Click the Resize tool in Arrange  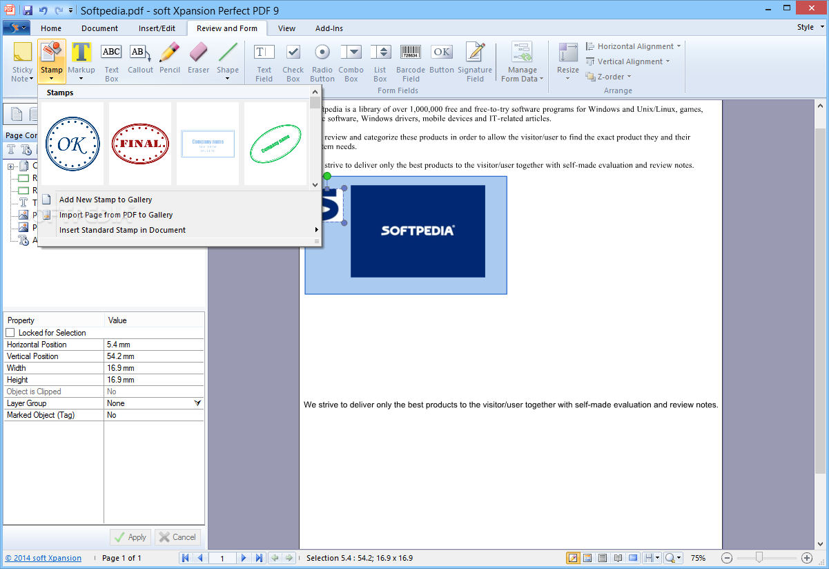[568, 61]
